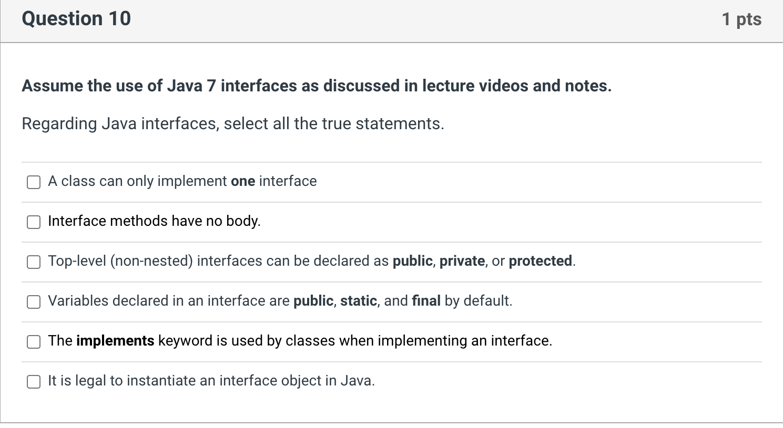Click the "Regarding Java interfaces" prompt sentence
The width and height of the screenshot is (783, 428).
click(x=233, y=124)
